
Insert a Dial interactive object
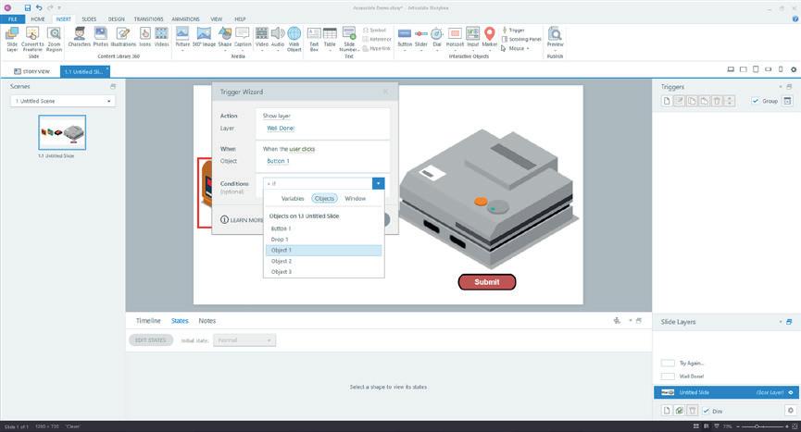pyautogui.click(x=437, y=37)
